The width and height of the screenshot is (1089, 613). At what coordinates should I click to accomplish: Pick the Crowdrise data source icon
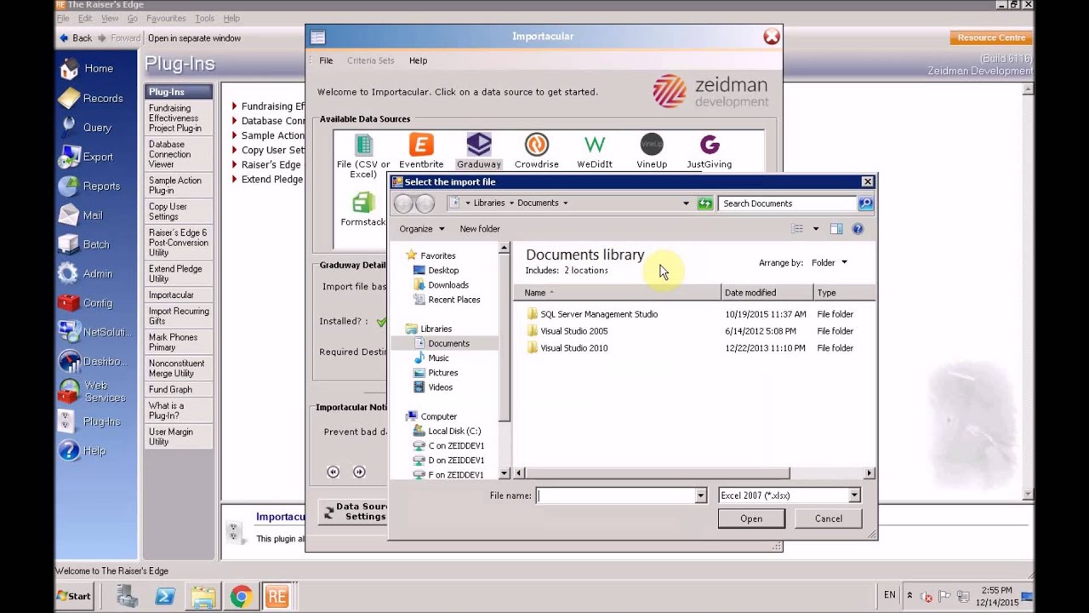pyautogui.click(x=536, y=145)
